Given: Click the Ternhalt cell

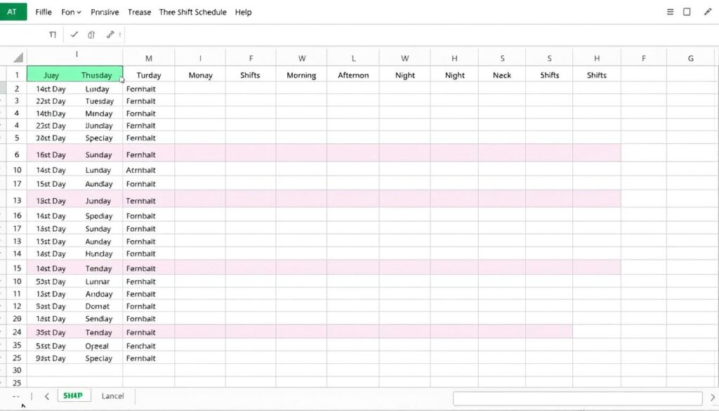Looking at the screenshot, I should pos(140,200).
